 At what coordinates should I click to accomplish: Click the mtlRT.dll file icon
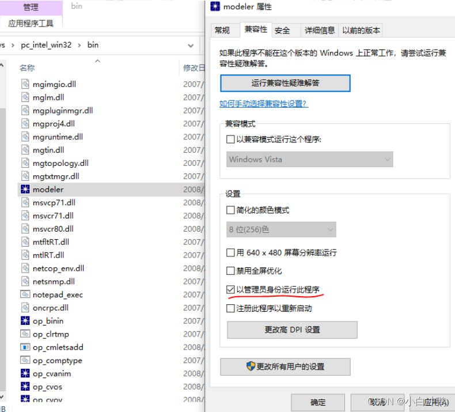coord(25,255)
